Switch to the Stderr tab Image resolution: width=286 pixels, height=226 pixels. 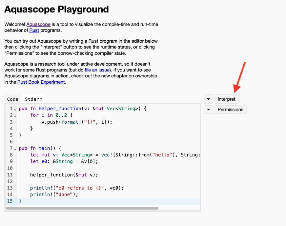coord(33,99)
